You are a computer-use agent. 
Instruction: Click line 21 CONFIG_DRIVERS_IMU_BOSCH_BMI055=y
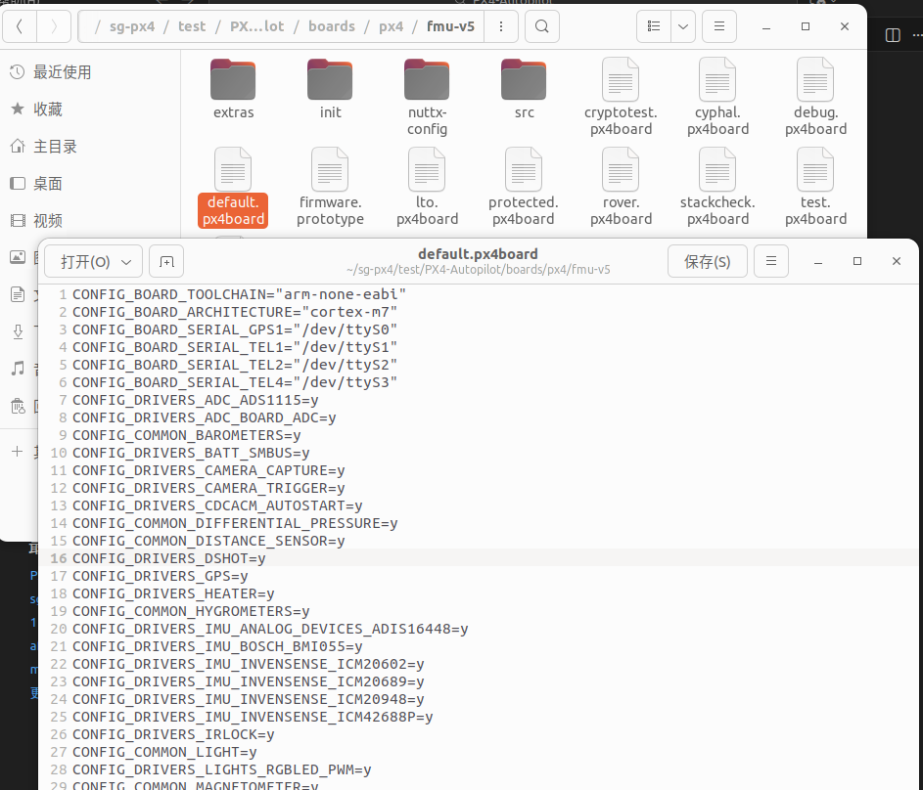tap(217, 646)
